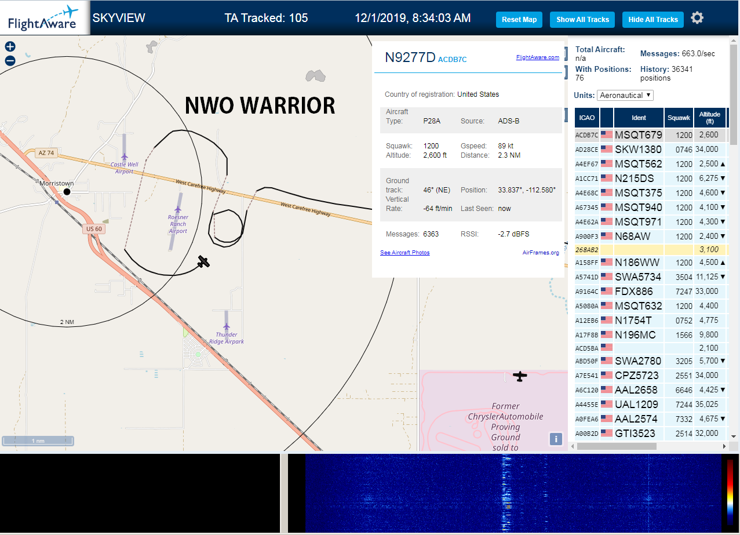Select the CPZ5723 aircraft row
This screenshot has height=535, width=740.
(x=650, y=376)
